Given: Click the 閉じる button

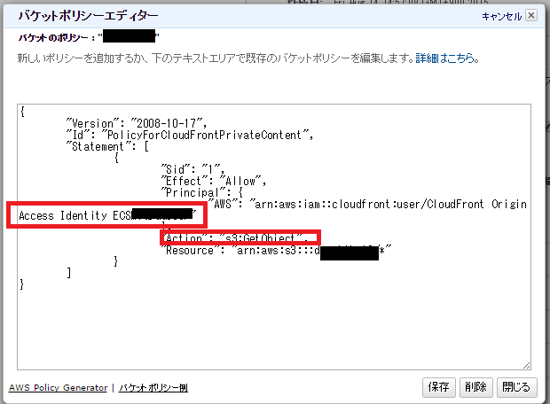Looking at the screenshot, I should (516, 387).
